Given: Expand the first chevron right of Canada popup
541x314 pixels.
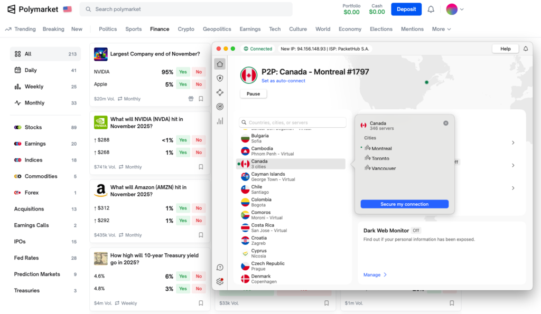Looking at the screenshot, I should pyautogui.click(x=513, y=142).
